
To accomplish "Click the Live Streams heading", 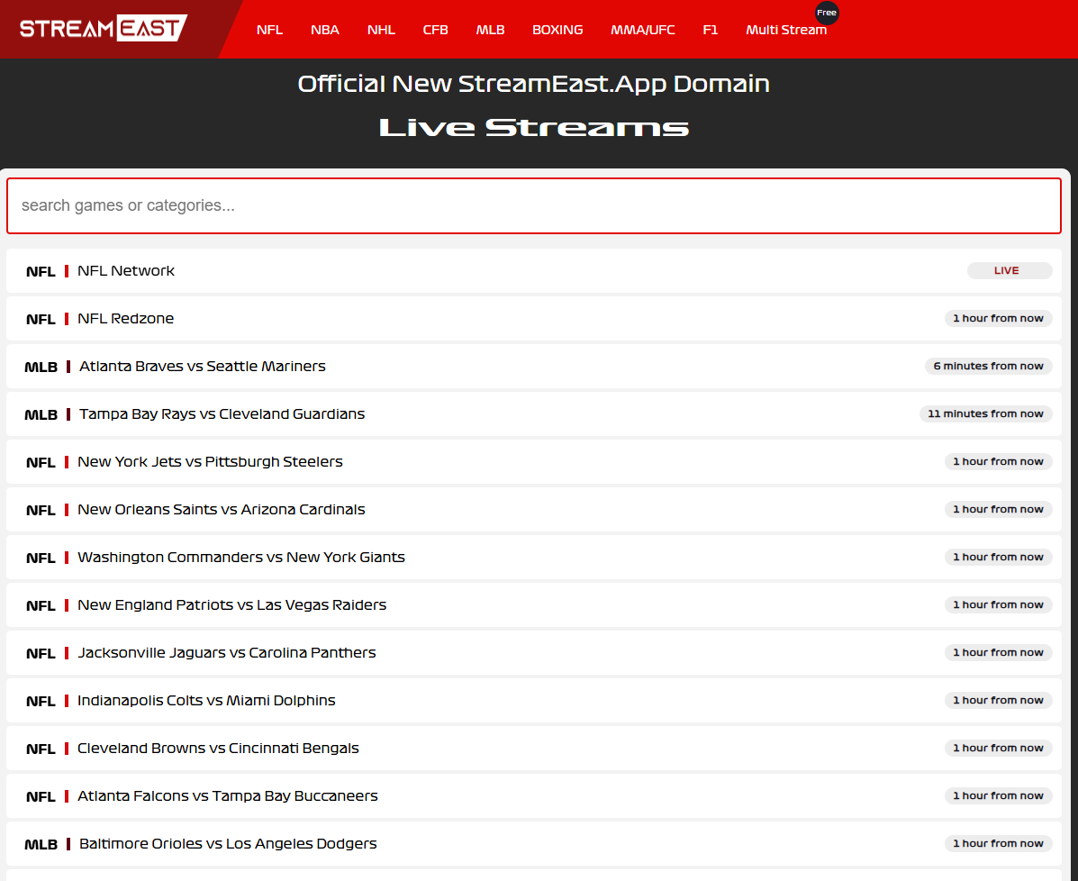I will [533, 127].
